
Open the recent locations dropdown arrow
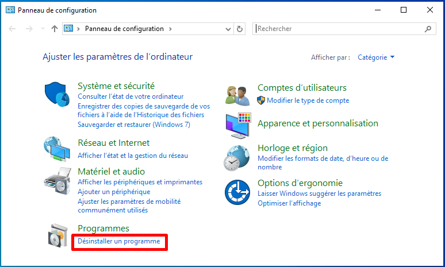pyautogui.click(x=43, y=29)
